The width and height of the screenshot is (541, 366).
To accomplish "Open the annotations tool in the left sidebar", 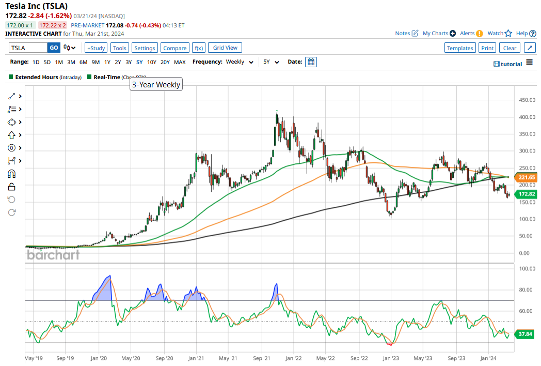I will [x=11, y=109].
